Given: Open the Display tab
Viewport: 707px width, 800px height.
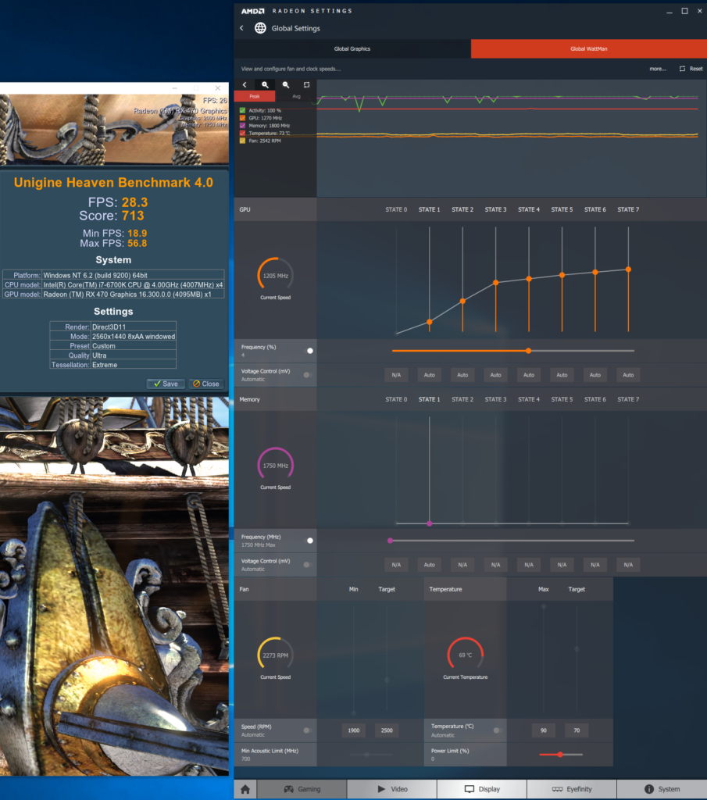Looking at the screenshot, I should point(481,789).
